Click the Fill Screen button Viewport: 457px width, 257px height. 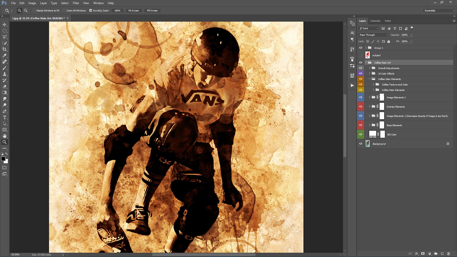(x=152, y=11)
